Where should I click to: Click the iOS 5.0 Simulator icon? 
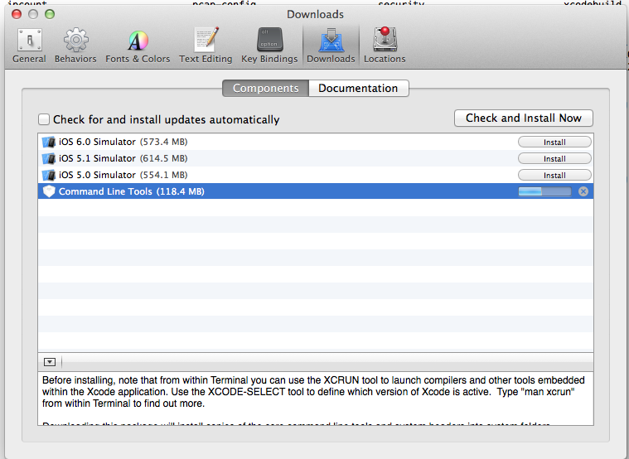pyautogui.click(x=49, y=175)
